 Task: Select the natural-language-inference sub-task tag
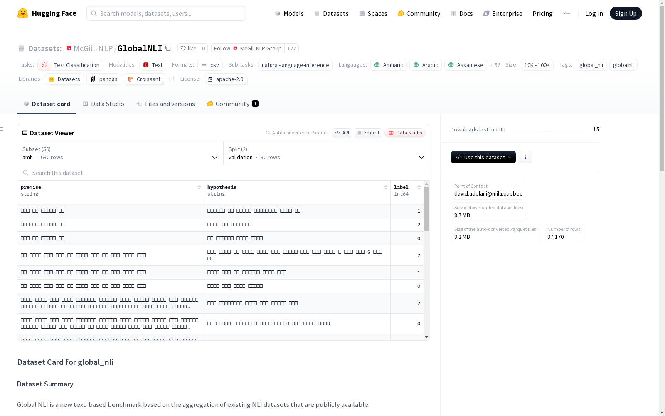[x=295, y=65]
